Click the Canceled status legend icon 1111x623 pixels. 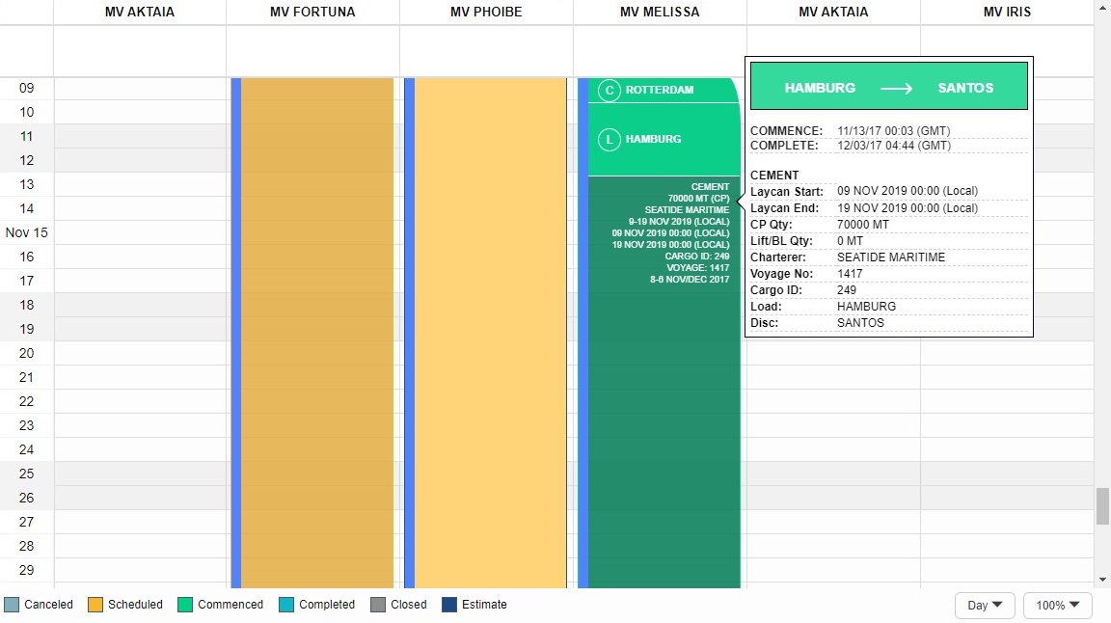pyautogui.click(x=11, y=605)
